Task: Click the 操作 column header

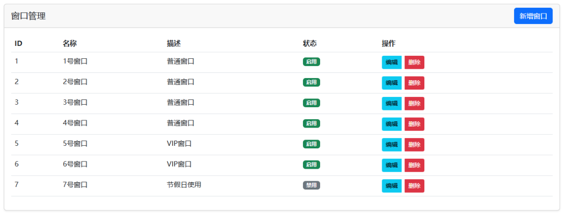Action: click(388, 44)
